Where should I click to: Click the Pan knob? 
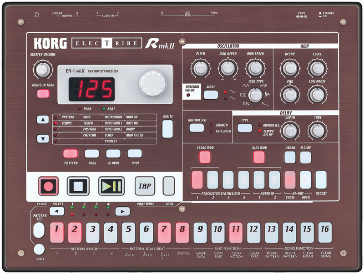tap(290, 95)
